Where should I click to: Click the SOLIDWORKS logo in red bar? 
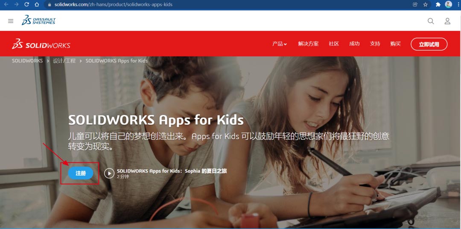click(41, 44)
